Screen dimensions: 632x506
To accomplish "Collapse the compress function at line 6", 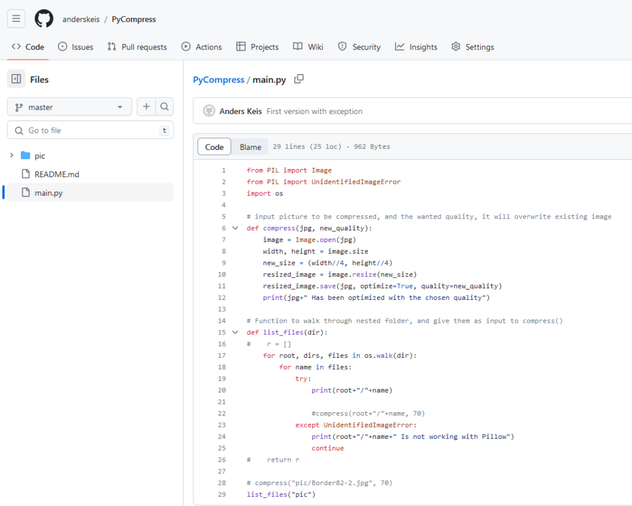I will (235, 228).
